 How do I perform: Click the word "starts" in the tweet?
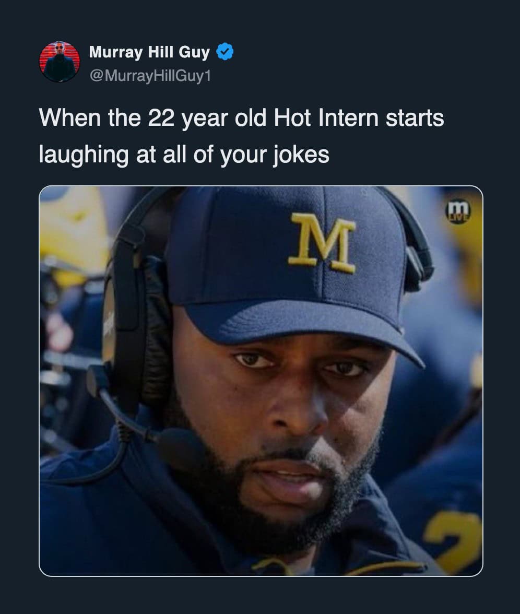pos(415,119)
